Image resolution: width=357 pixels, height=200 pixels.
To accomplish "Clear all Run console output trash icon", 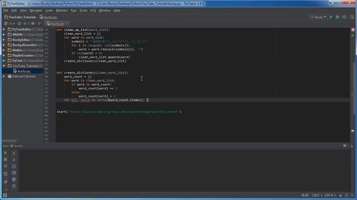I will click(14, 186).
